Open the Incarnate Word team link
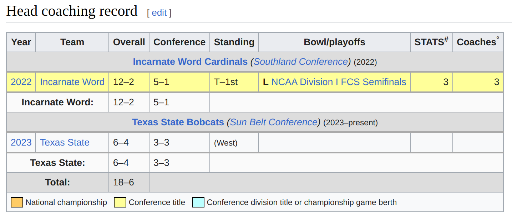Image resolution: width=512 pixels, height=221 pixels. click(72, 82)
